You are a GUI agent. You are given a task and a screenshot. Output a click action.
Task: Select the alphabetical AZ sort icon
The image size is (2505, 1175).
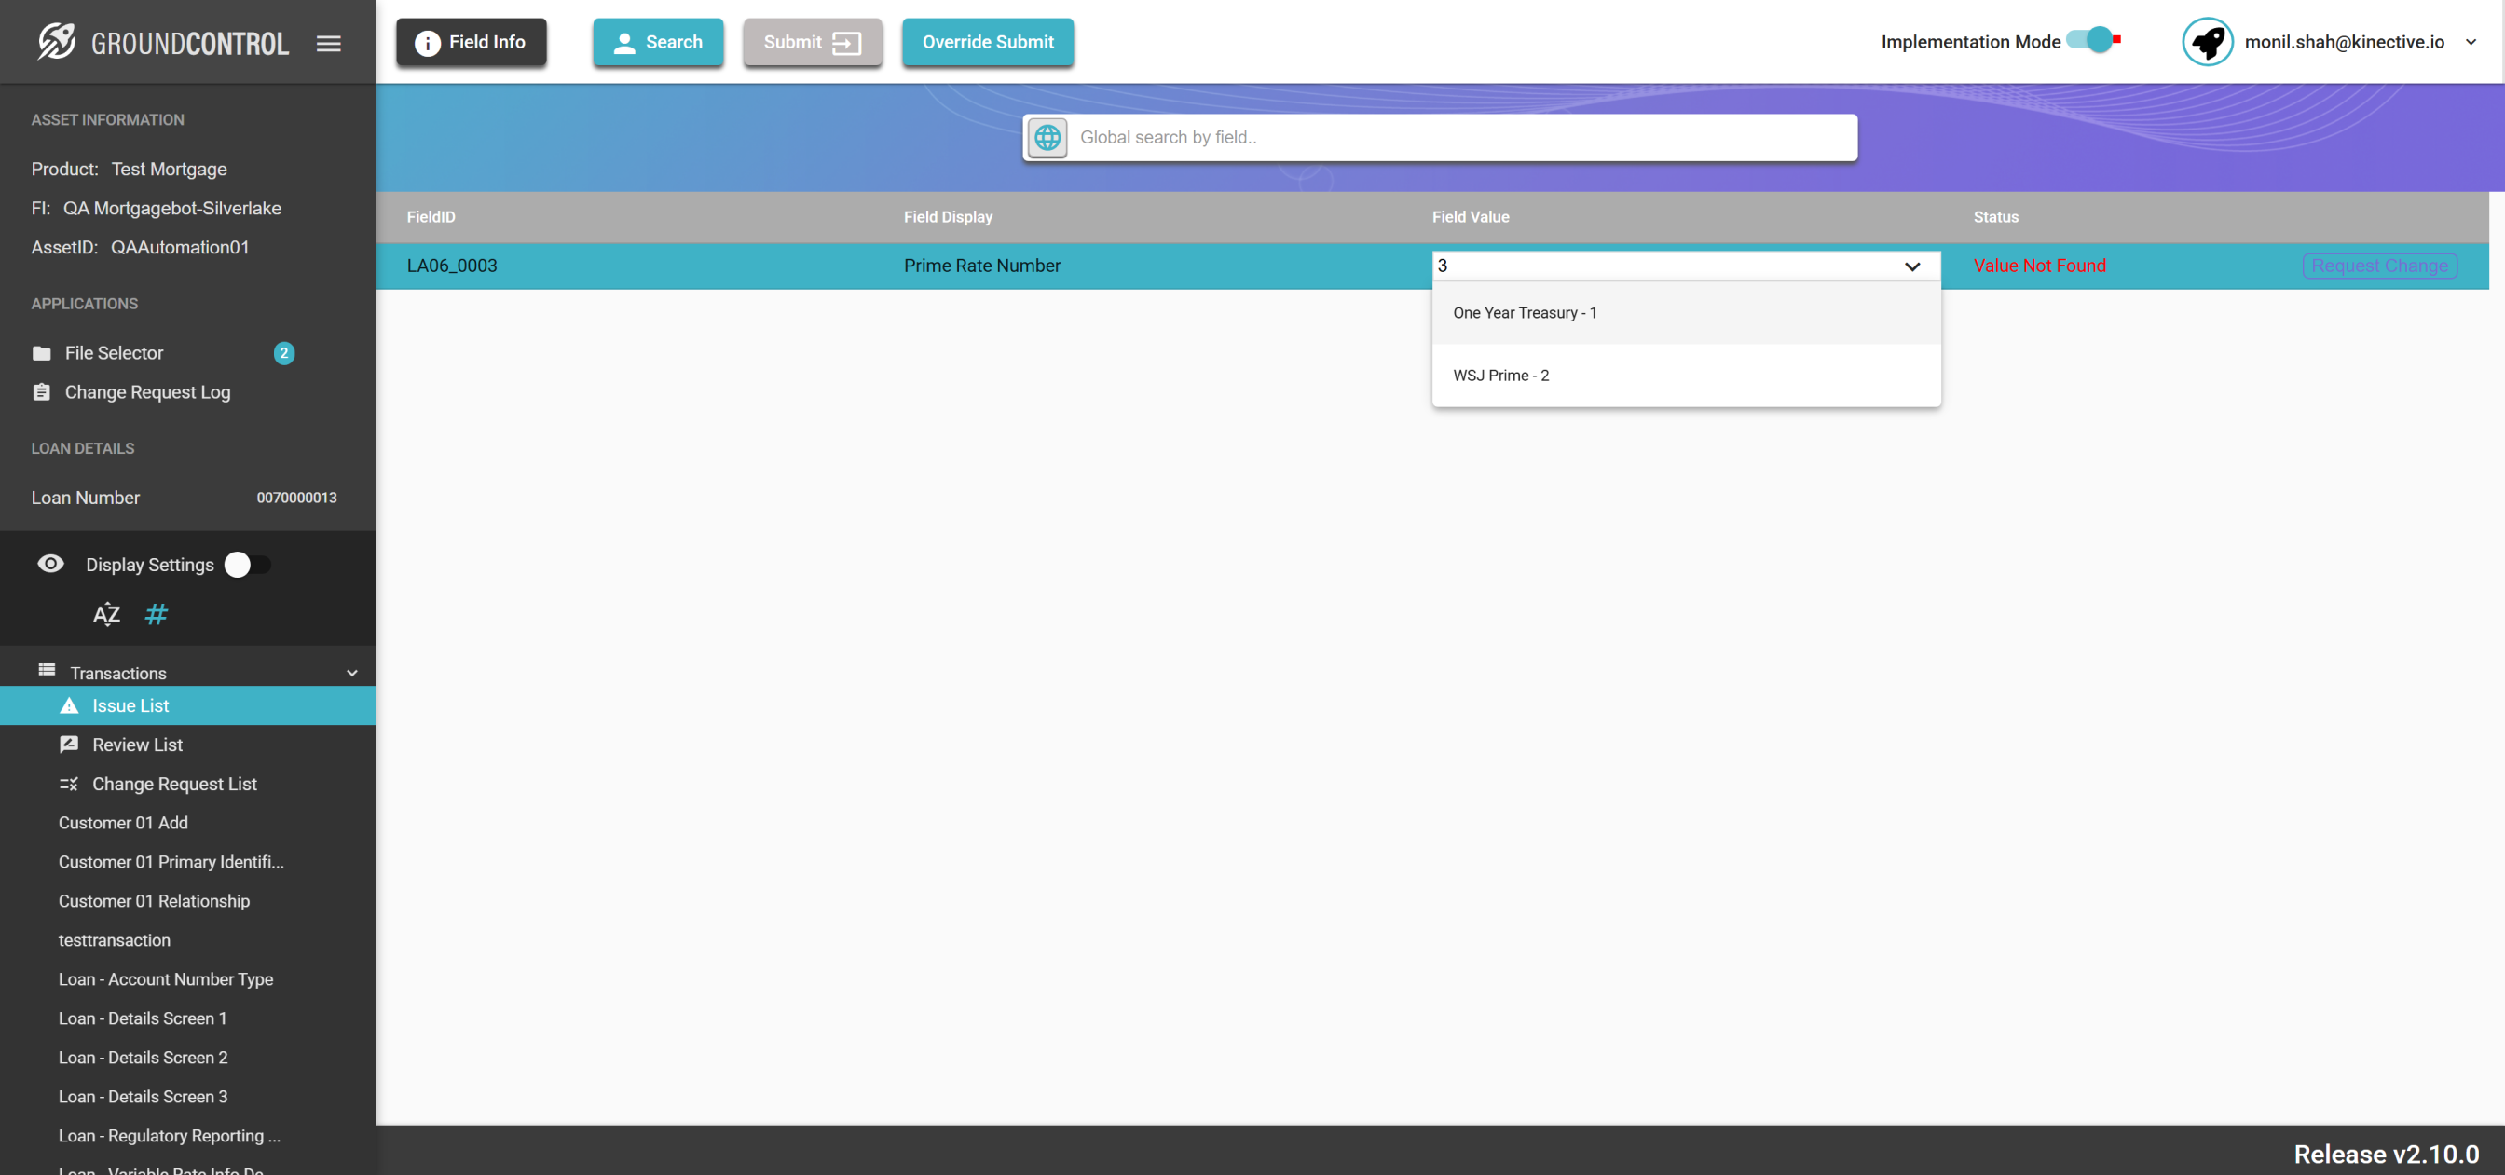(106, 614)
